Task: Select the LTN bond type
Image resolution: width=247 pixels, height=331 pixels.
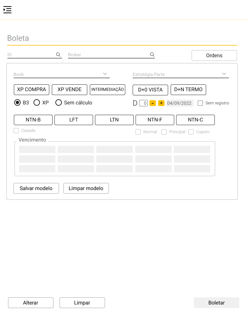Action: pyautogui.click(x=114, y=120)
